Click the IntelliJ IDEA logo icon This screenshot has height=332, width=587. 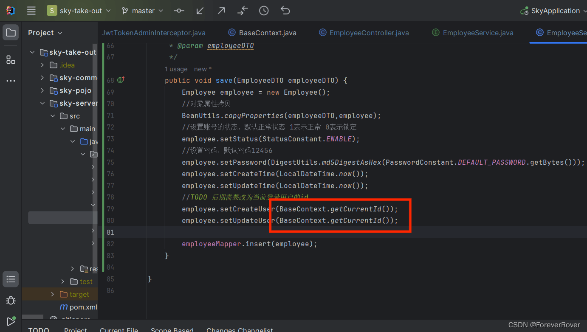(x=11, y=11)
